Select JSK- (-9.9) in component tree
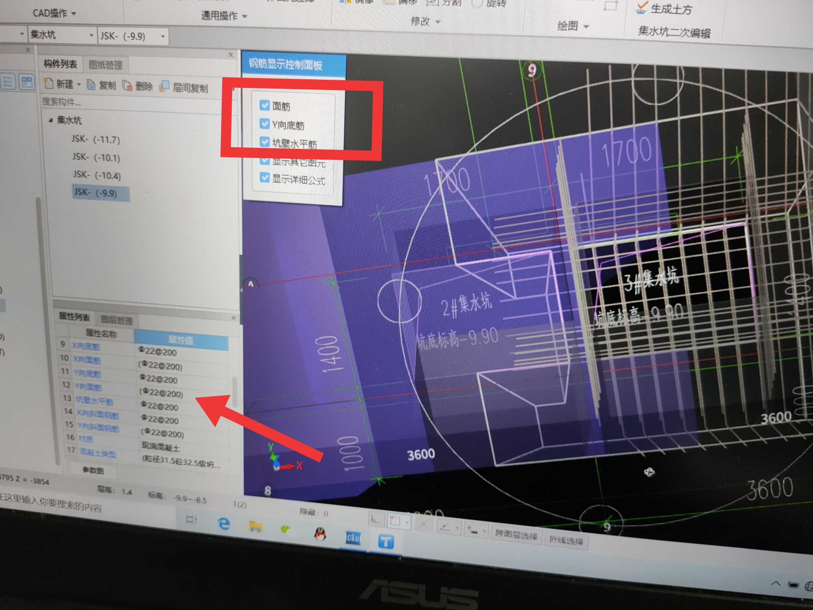The width and height of the screenshot is (813, 610). coord(101,193)
